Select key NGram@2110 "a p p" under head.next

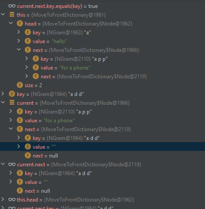[102, 59]
